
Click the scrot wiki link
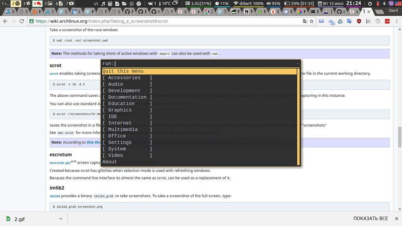[x=54, y=73]
